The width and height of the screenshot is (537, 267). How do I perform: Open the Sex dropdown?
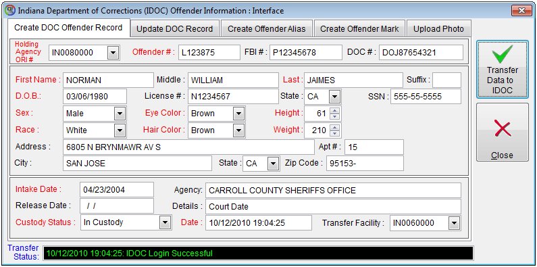coord(120,114)
